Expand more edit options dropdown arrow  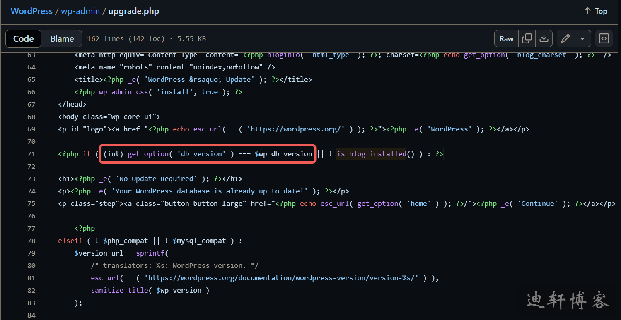[582, 39]
